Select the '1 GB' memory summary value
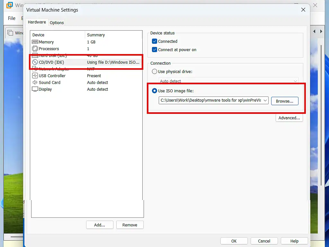This screenshot has width=329, height=247. pyautogui.click(x=91, y=42)
